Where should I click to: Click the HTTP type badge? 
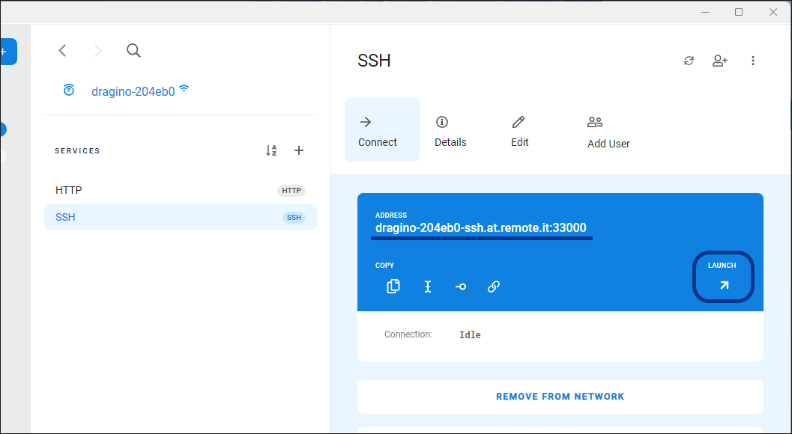[x=291, y=191]
